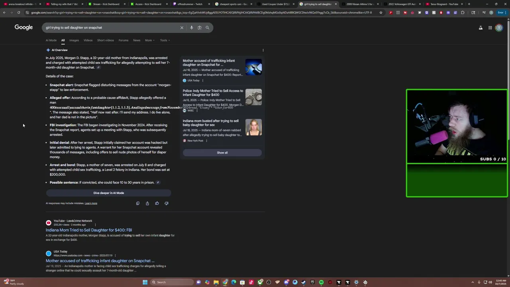Open the Search Labs flask icon

481,28
